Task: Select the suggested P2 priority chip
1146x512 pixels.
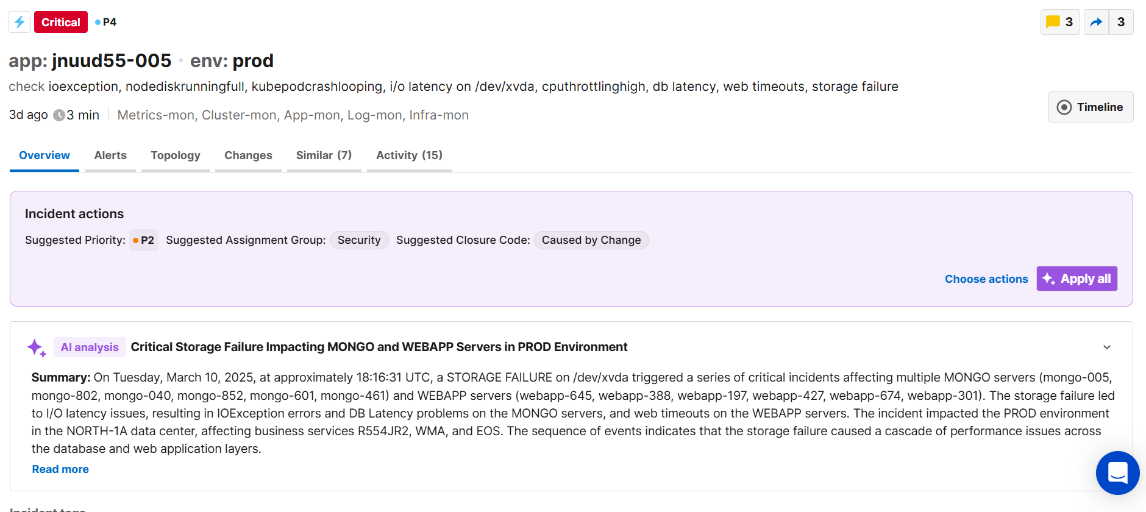Action: coord(144,240)
